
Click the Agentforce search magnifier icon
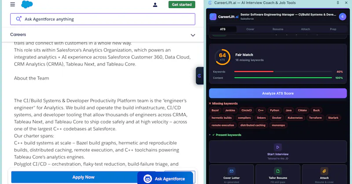18,19
